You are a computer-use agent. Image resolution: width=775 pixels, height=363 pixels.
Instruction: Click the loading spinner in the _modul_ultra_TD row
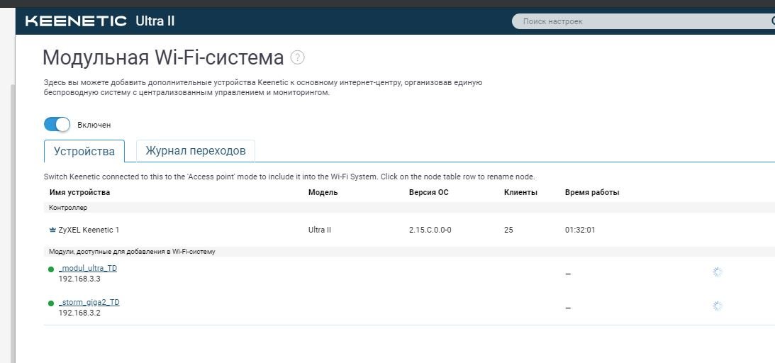pyautogui.click(x=718, y=272)
